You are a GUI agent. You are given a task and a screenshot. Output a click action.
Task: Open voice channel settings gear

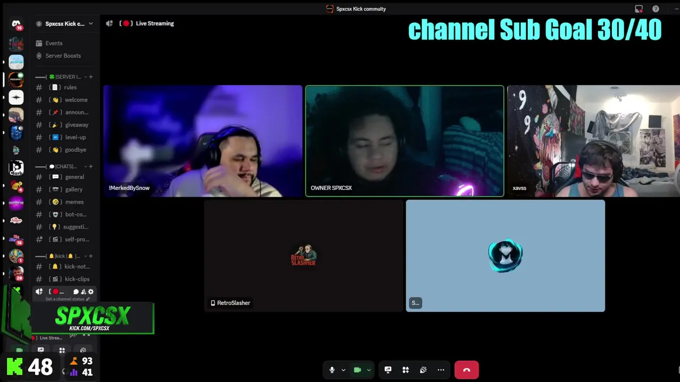(91, 292)
